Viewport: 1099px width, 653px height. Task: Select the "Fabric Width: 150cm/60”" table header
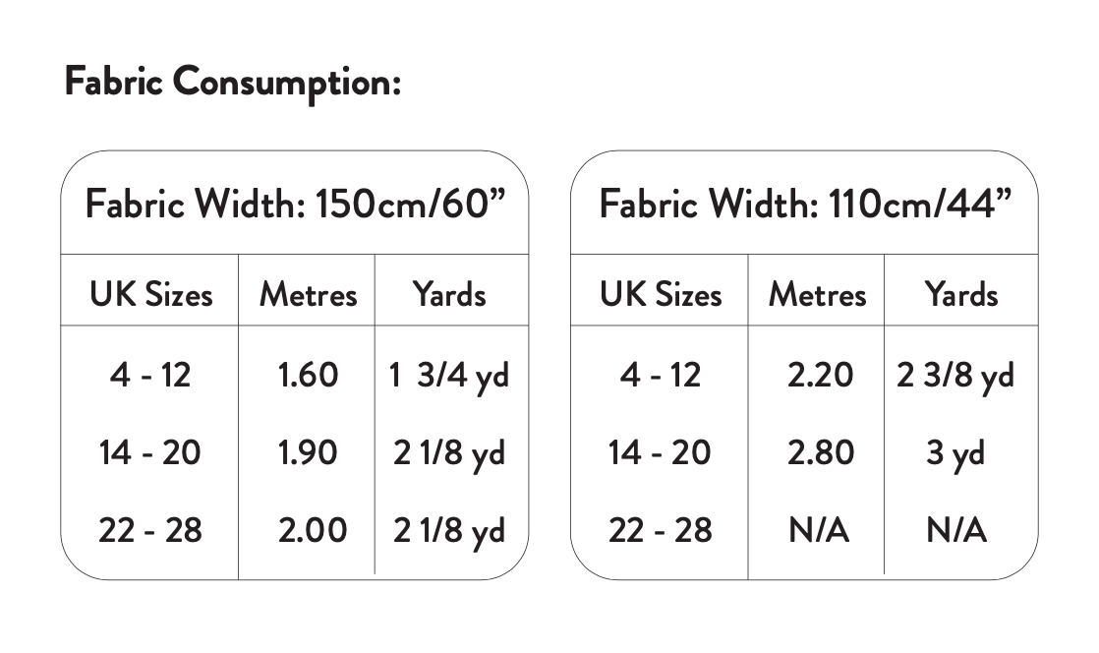[295, 206]
